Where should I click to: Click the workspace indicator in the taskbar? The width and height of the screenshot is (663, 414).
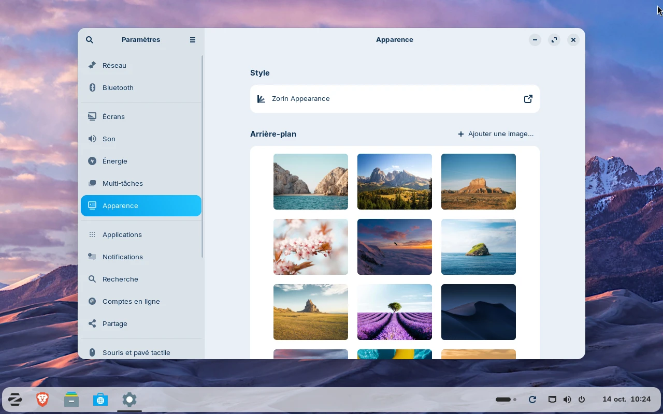(506, 400)
